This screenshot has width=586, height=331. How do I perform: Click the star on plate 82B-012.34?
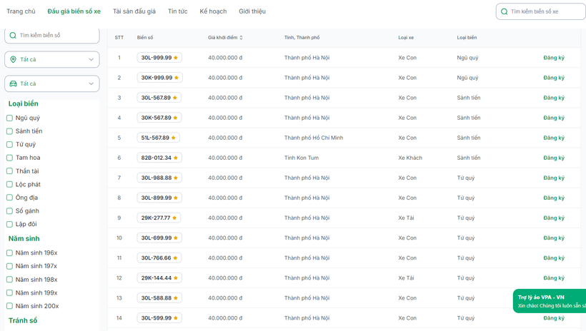point(176,158)
